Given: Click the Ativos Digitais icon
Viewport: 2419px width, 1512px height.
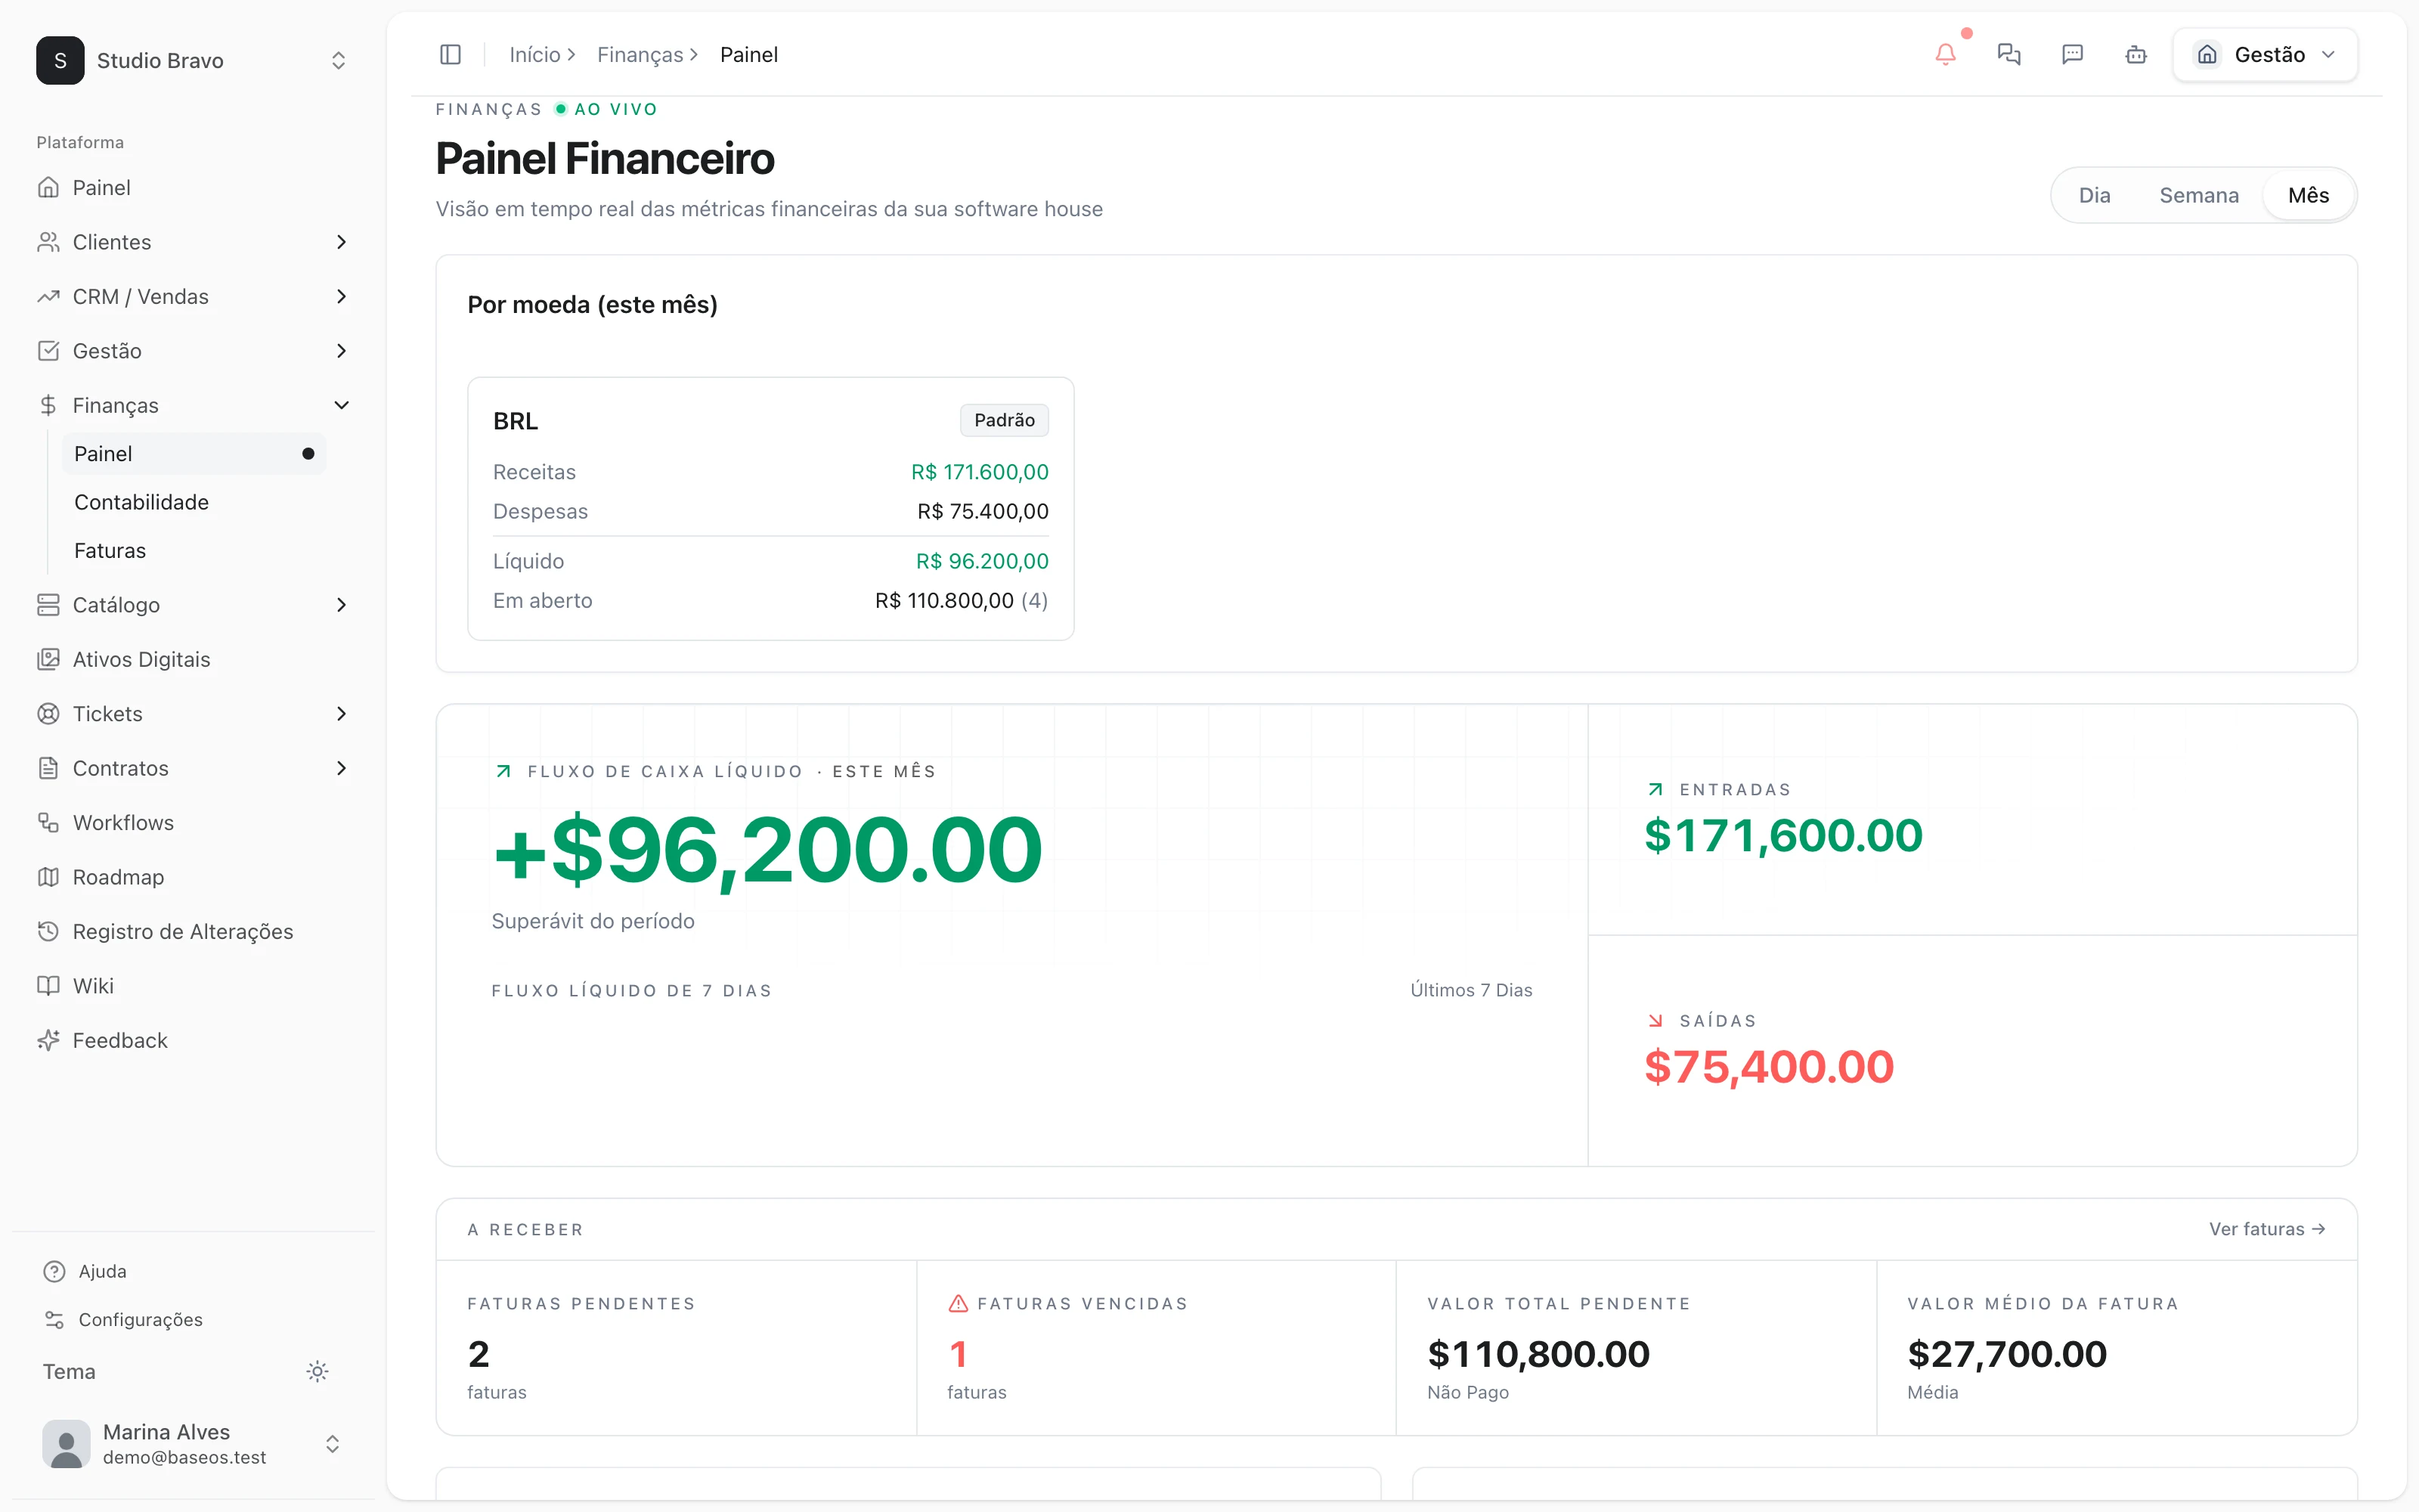Looking at the screenshot, I should [x=48, y=659].
